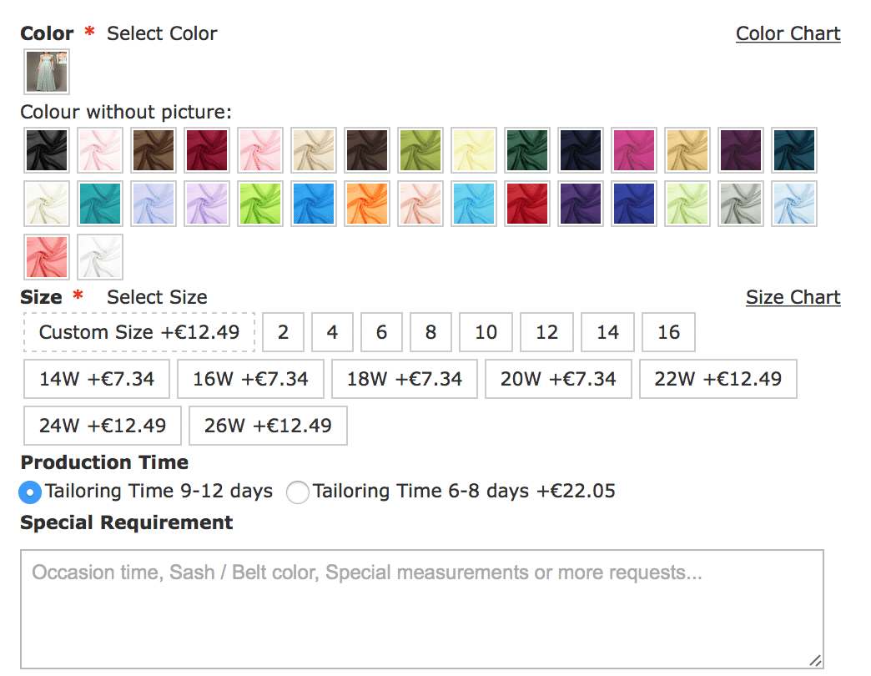Open the Color Chart link
The image size is (871, 676).
[788, 33]
